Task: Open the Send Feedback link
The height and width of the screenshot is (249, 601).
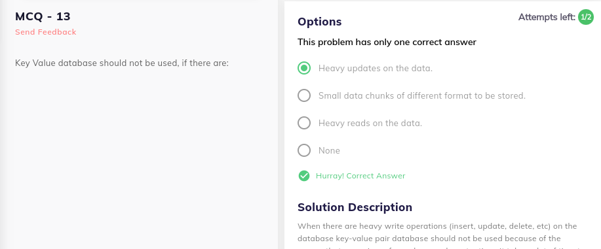Action: (46, 32)
